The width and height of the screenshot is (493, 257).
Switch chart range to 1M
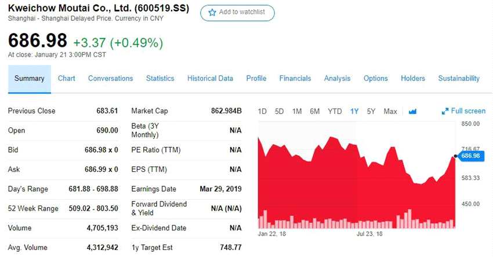coord(297,111)
